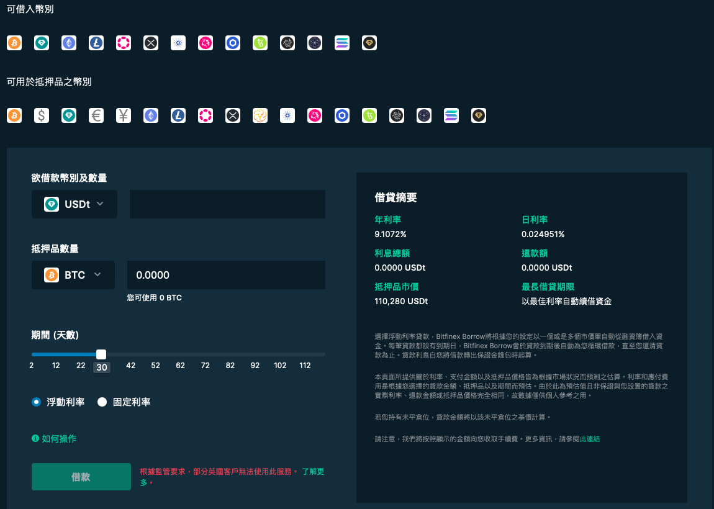Image resolution: width=714 pixels, height=509 pixels.
Task: Select the 浮動利率 floating rate option
Action: [37, 402]
